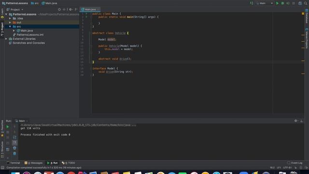Click the scroll-from-source target icon in Project panel

coord(59,10)
